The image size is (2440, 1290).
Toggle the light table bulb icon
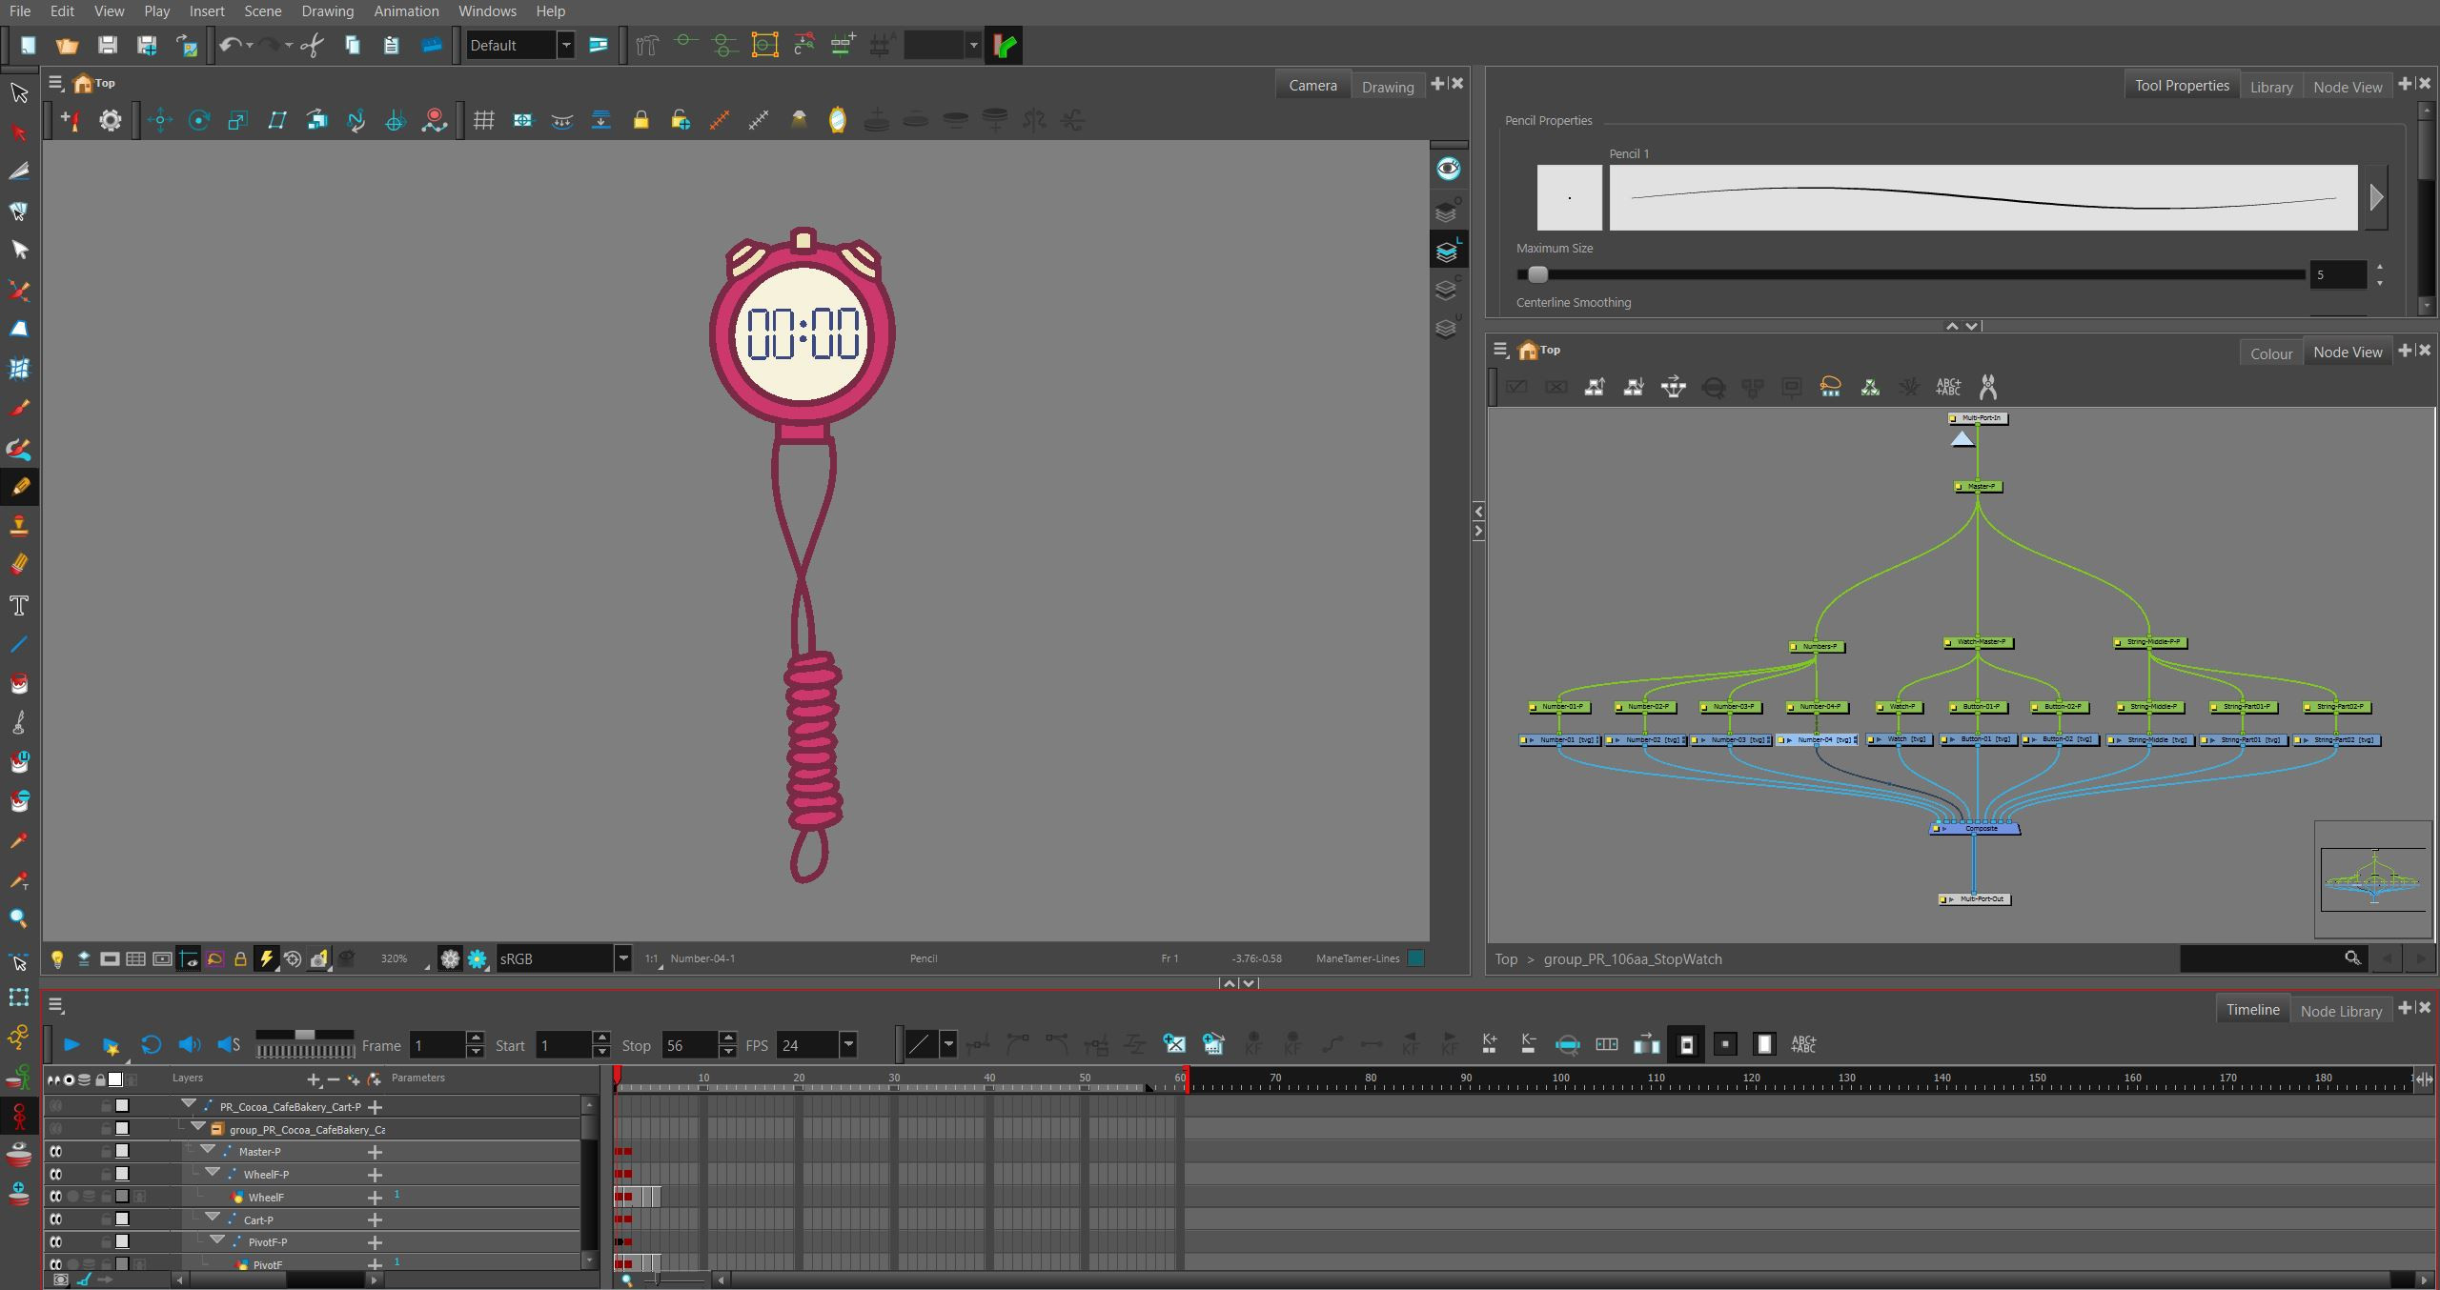tap(57, 958)
